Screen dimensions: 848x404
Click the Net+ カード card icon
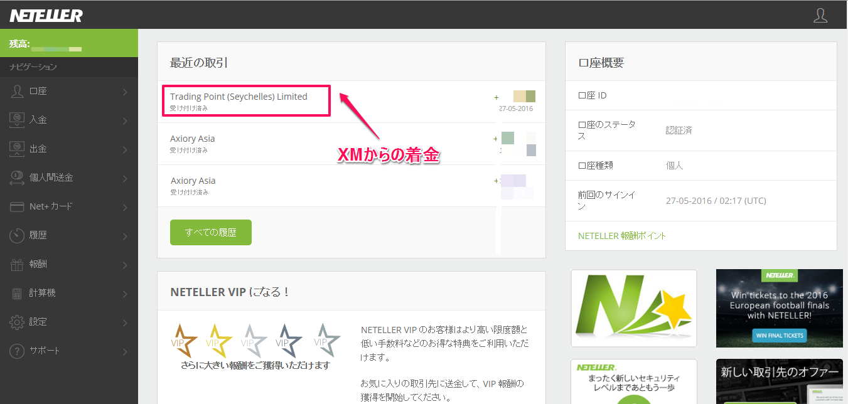click(x=17, y=206)
